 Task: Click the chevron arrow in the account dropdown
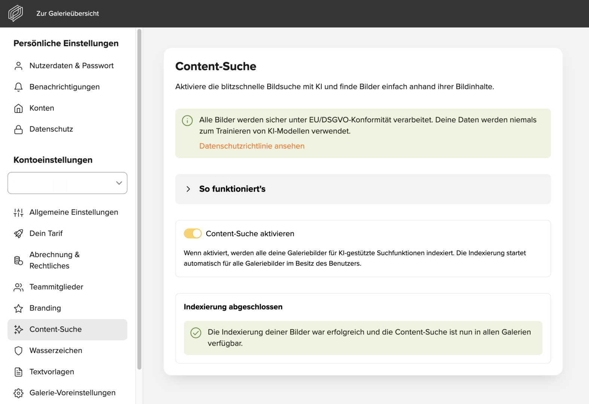pyautogui.click(x=119, y=183)
